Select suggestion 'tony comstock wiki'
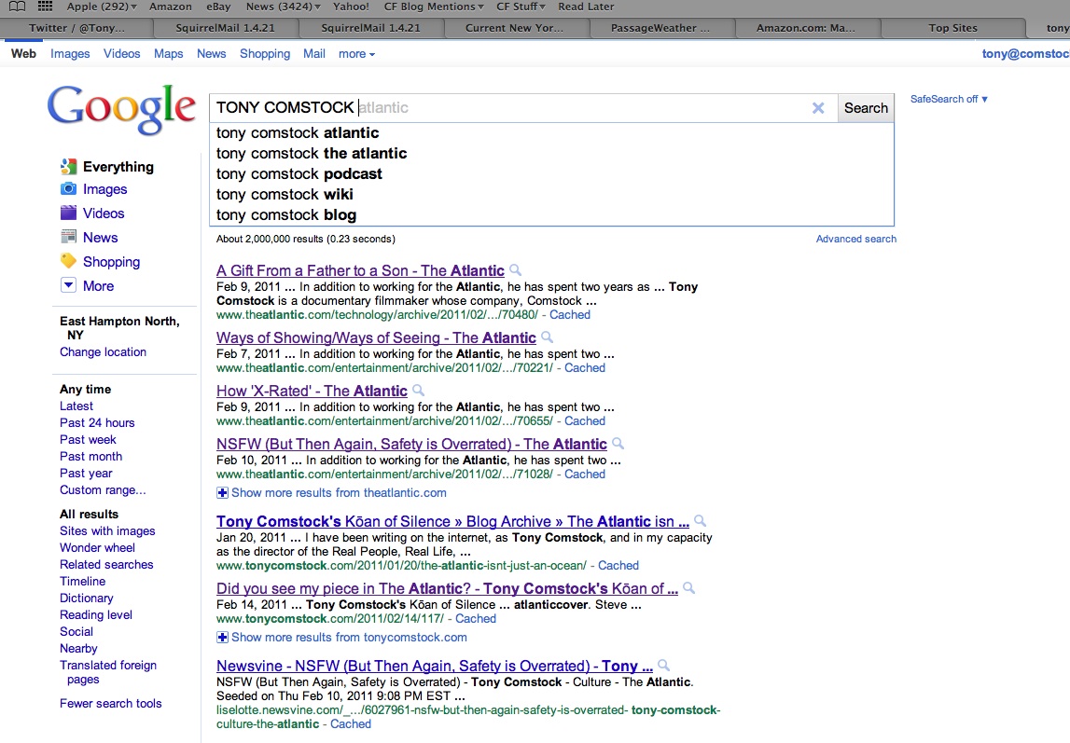This screenshot has width=1070, height=743. [x=551, y=194]
